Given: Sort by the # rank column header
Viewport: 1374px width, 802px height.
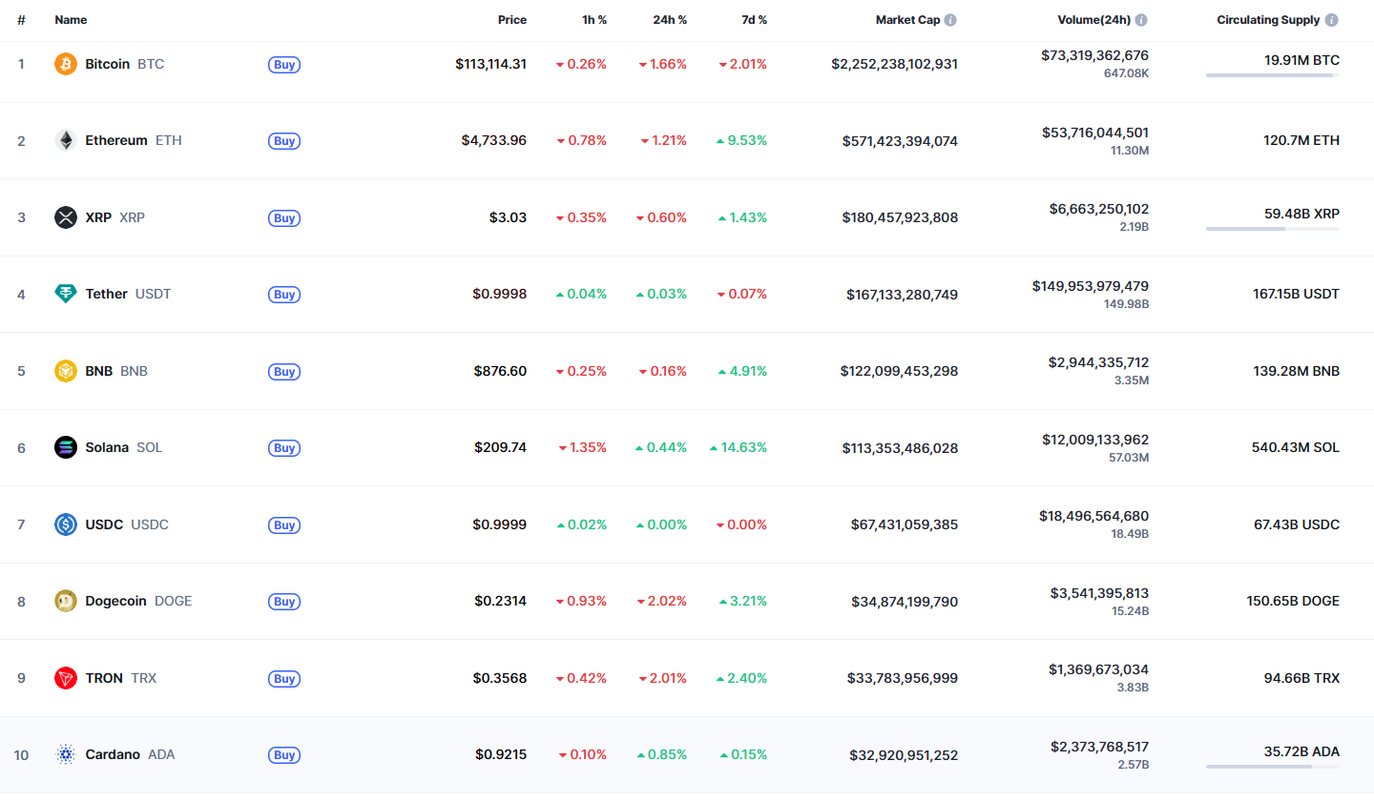Looking at the screenshot, I should coord(21,20).
